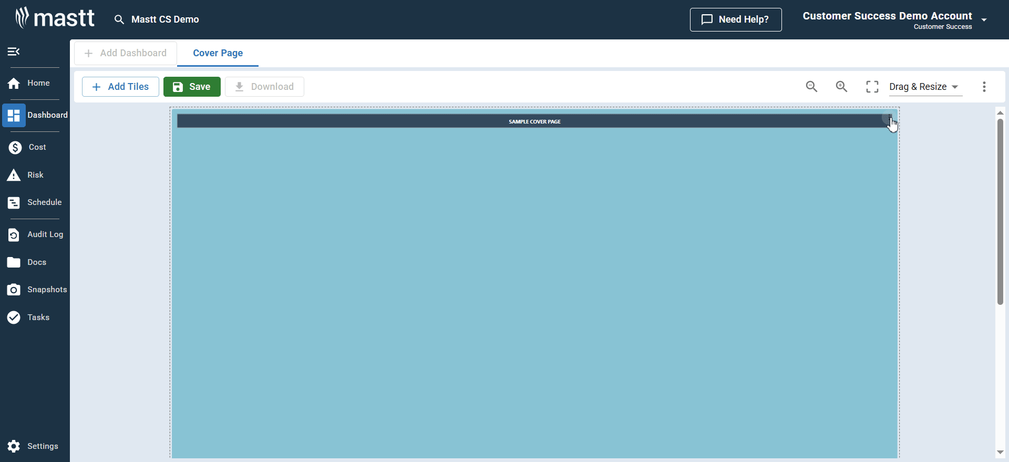
Task: Open the three-dot more options menu
Action: (x=984, y=87)
